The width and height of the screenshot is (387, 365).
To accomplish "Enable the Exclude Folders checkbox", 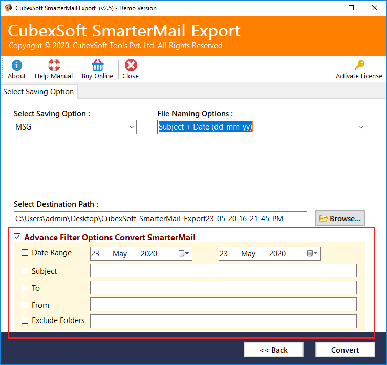I will click(25, 320).
